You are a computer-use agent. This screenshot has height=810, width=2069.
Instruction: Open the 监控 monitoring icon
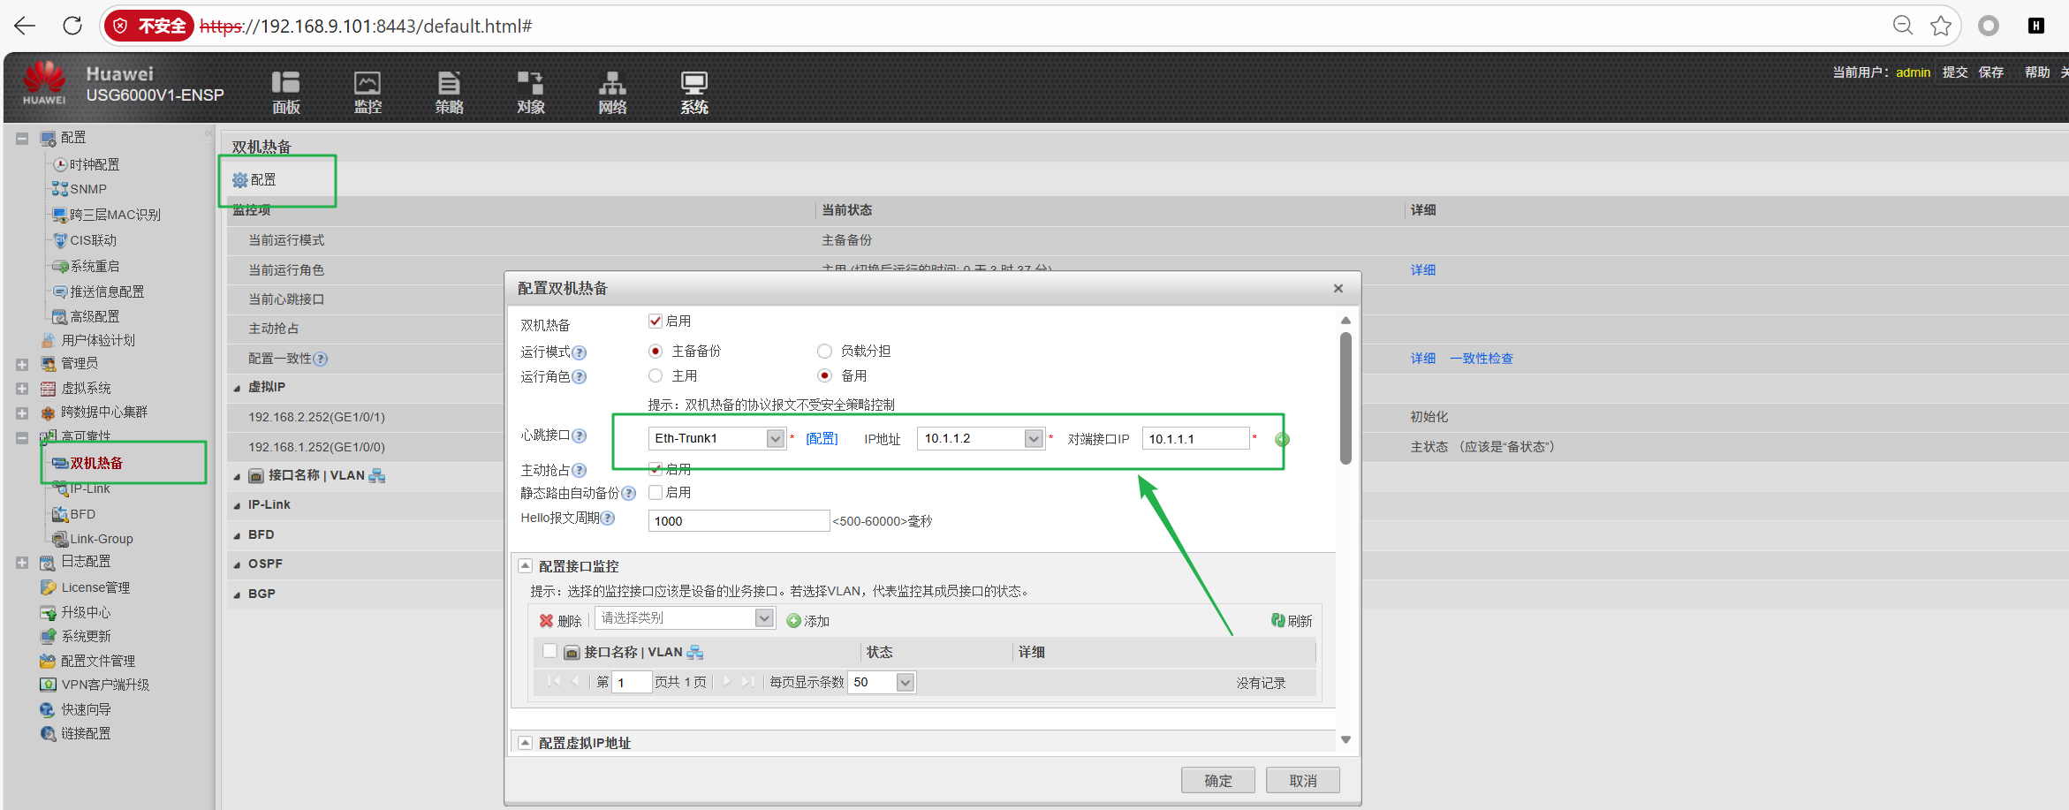pyautogui.click(x=368, y=92)
